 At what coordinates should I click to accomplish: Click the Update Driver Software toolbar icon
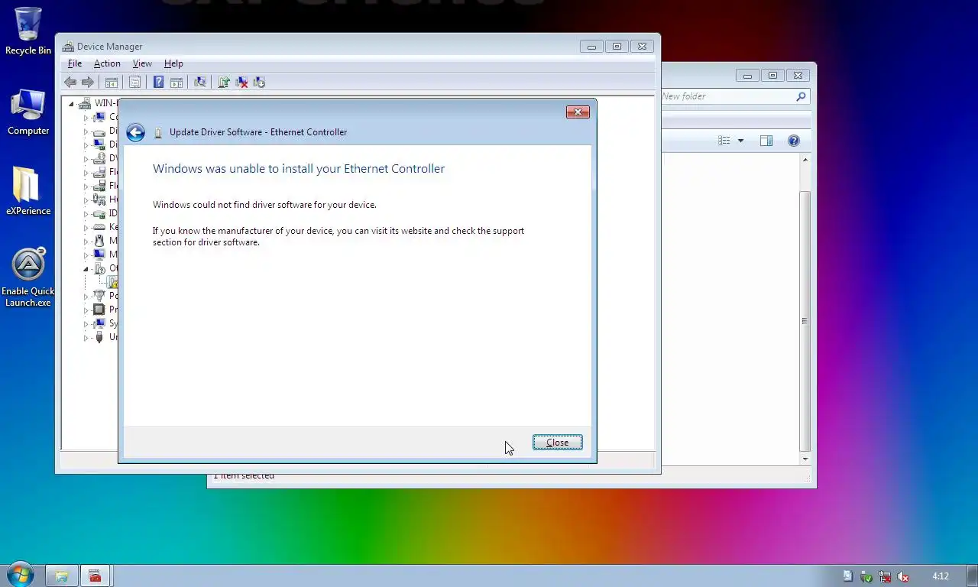click(x=224, y=83)
